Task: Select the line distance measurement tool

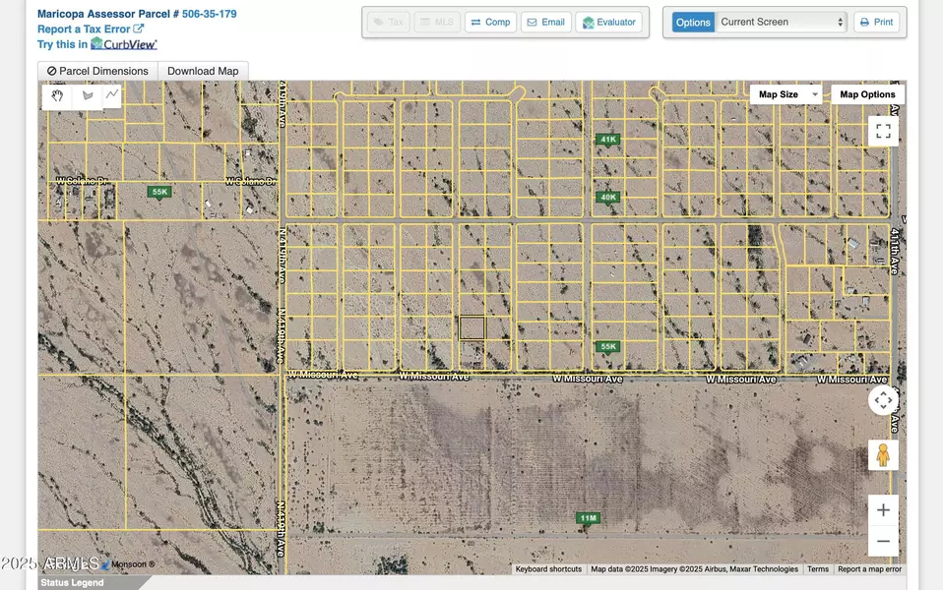Action: point(111,95)
